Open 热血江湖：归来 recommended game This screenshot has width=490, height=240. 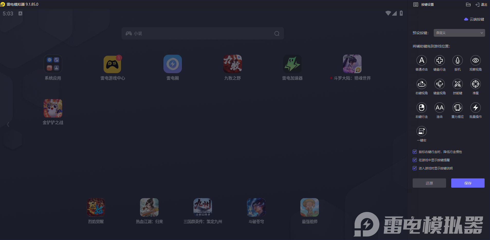[x=149, y=207]
